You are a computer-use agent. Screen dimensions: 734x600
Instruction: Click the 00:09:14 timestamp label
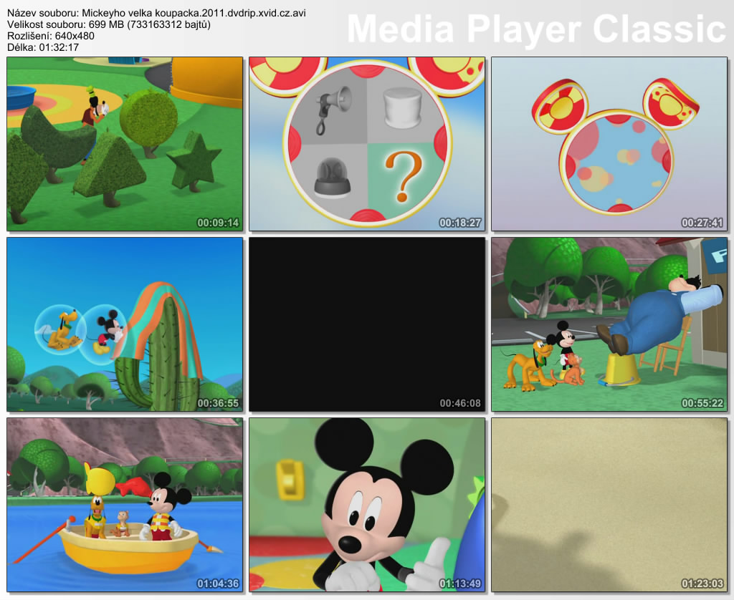[x=218, y=223]
